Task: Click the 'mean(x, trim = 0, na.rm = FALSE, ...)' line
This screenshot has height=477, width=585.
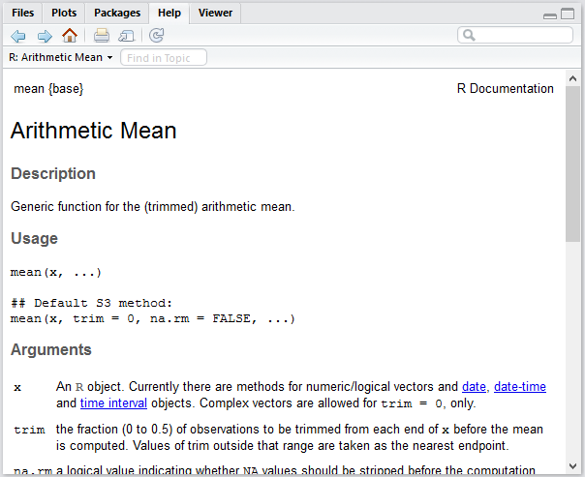Action: [x=153, y=319]
